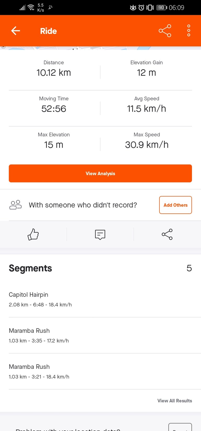Tap the Add Others button
The image size is (201, 431).
pyautogui.click(x=175, y=205)
